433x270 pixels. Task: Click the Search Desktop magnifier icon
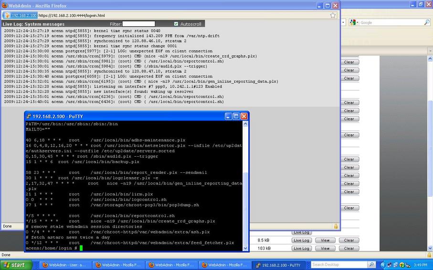tap(371, 264)
